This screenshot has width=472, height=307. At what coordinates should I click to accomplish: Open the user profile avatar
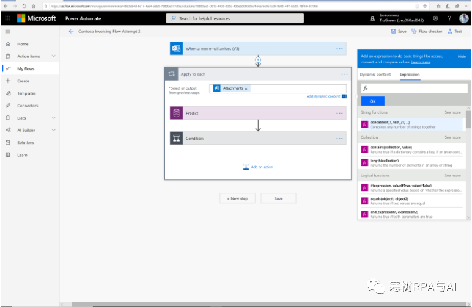pos(463,18)
